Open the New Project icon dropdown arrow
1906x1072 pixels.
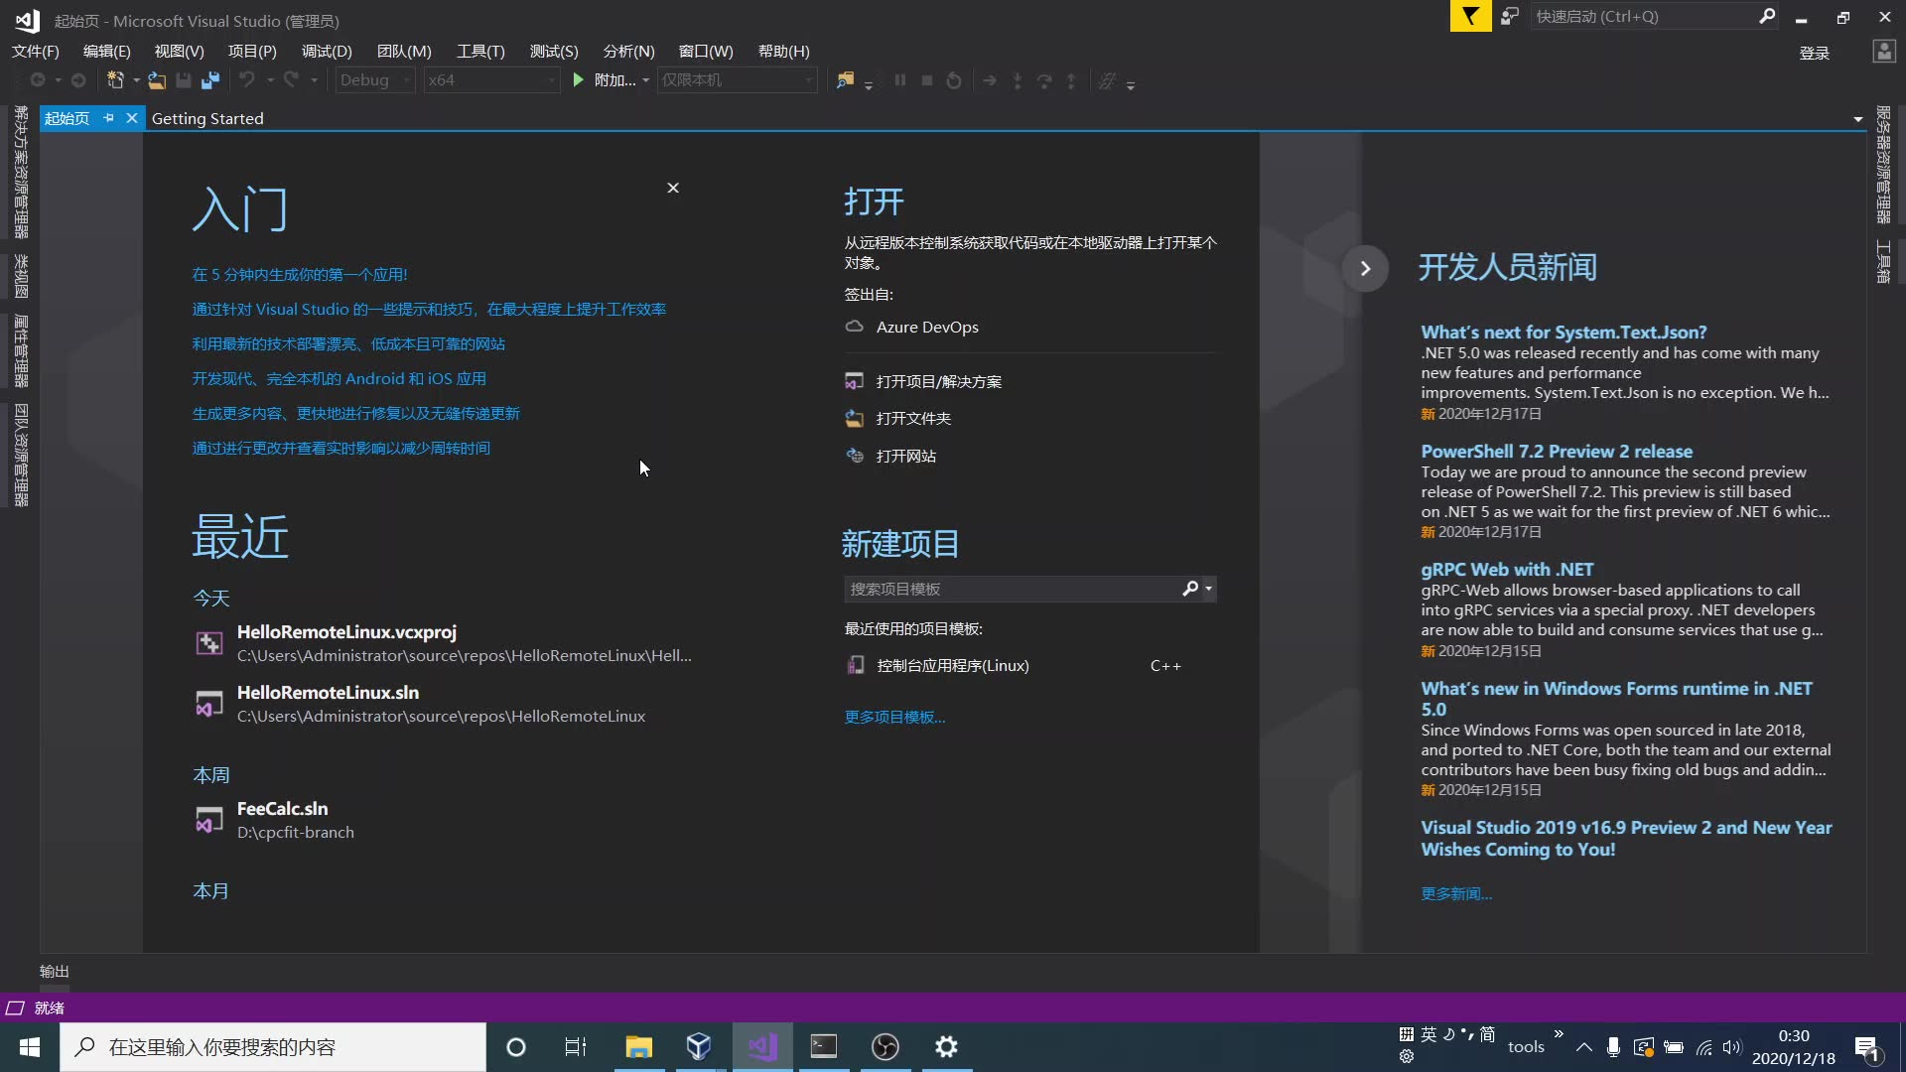pyautogui.click(x=136, y=80)
